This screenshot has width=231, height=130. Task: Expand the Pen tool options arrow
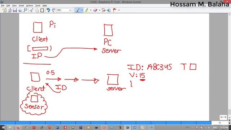(x=82, y=10)
